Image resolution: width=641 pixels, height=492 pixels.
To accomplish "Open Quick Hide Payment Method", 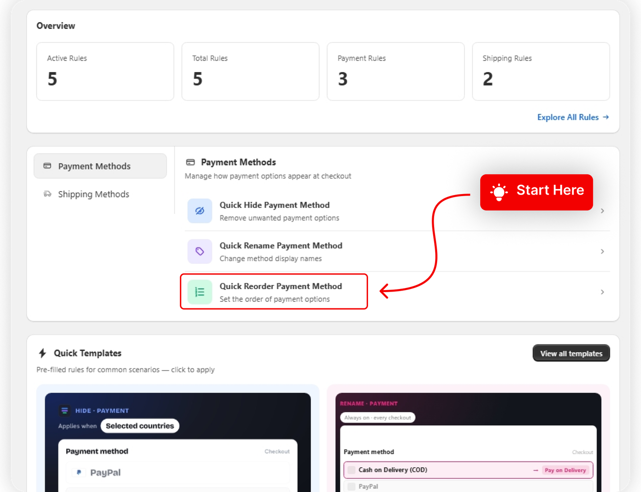I will tap(397, 211).
